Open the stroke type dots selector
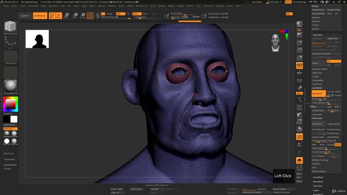Viewport: 347px width, 195px height. [10, 42]
